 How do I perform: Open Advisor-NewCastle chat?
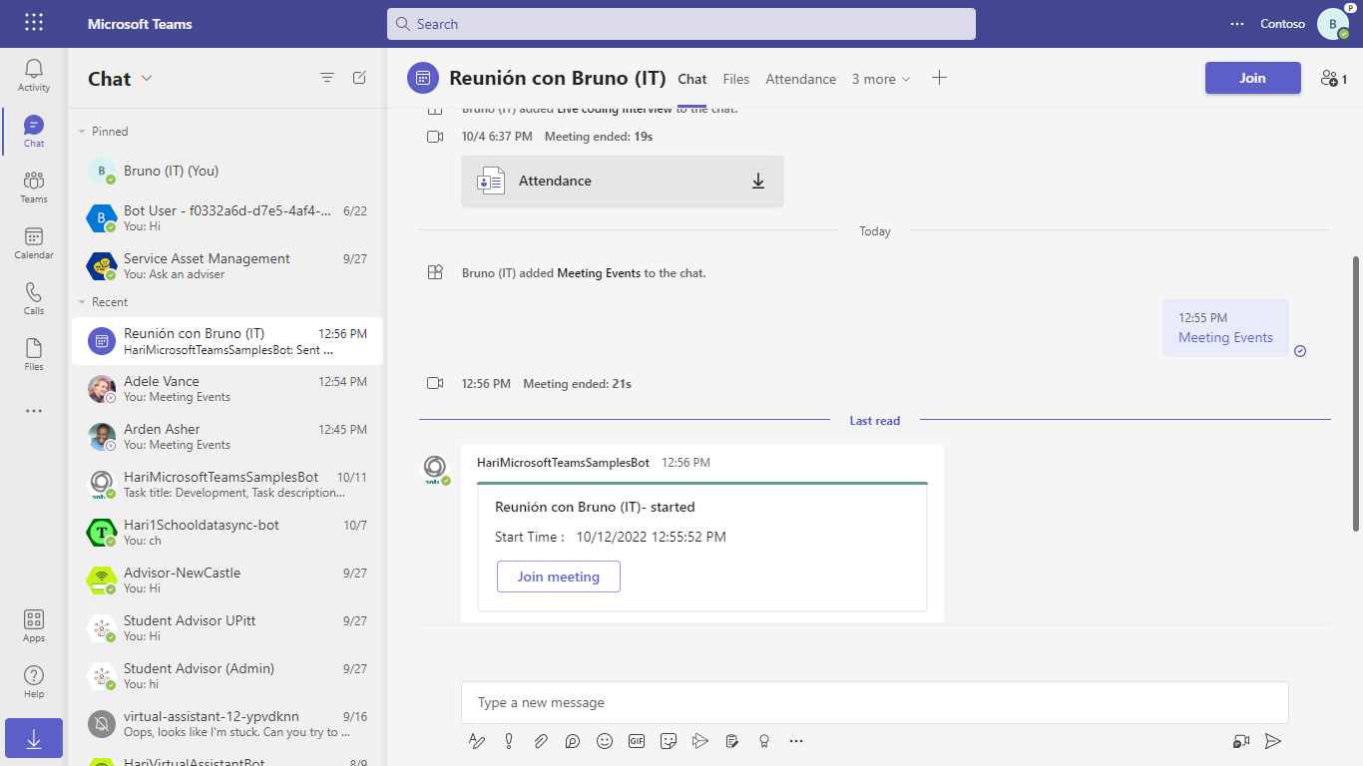pyautogui.click(x=227, y=580)
